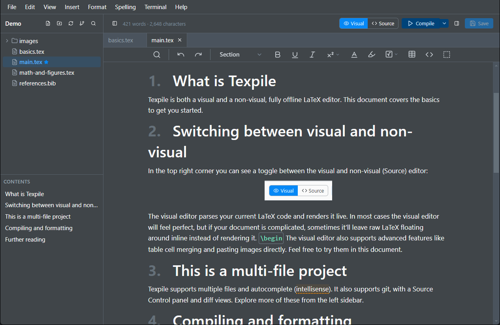Open the Section heading style dropdown
This screenshot has height=325, width=500.
[x=240, y=55]
